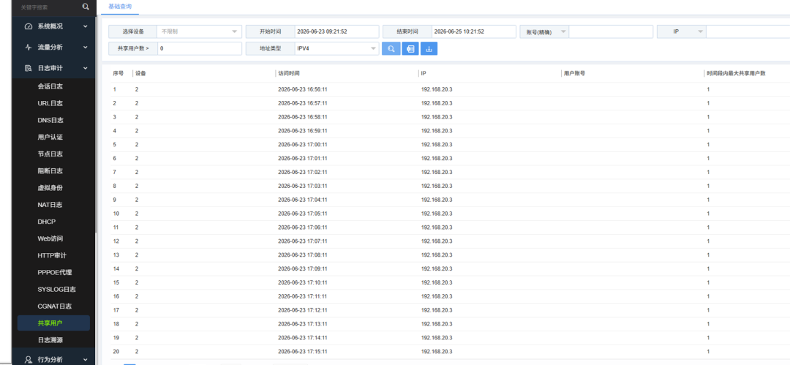Focus the 共享用户数 value field
Viewport: 790px width, 365px height.
click(x=200, y=49)
